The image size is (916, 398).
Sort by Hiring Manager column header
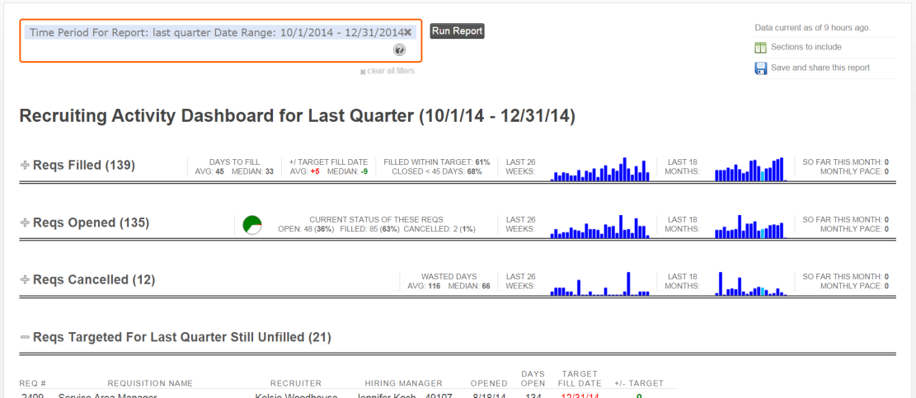pyautogui.click(x=404, y=383)
